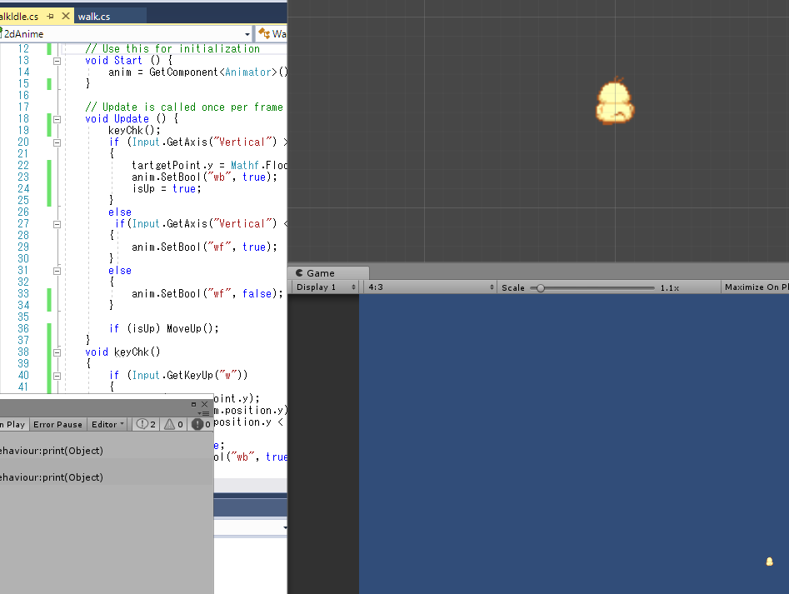Image resolution: width=789 pixels, height=594 pixels.
Task: Open the Console panel options menu
Action: pos(204,413)
